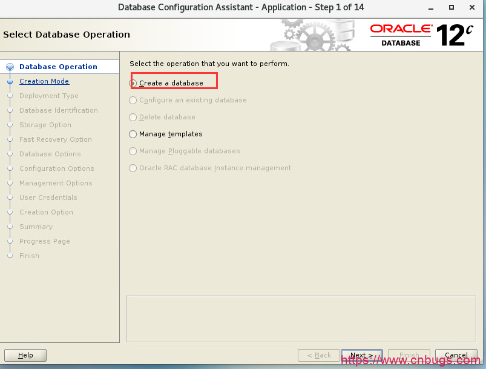Pick the Delete database radio button
The height and width of the screenshot is (369, 486).
[x=133, y=117]
